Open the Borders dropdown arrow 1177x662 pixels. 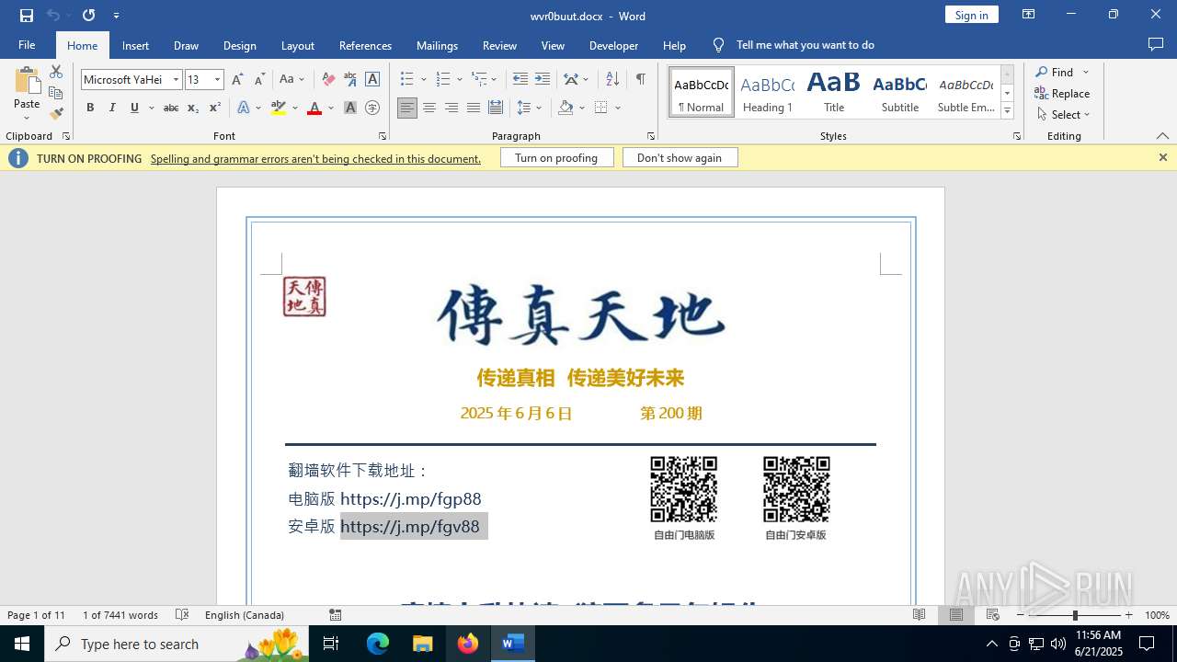(618, 108)
